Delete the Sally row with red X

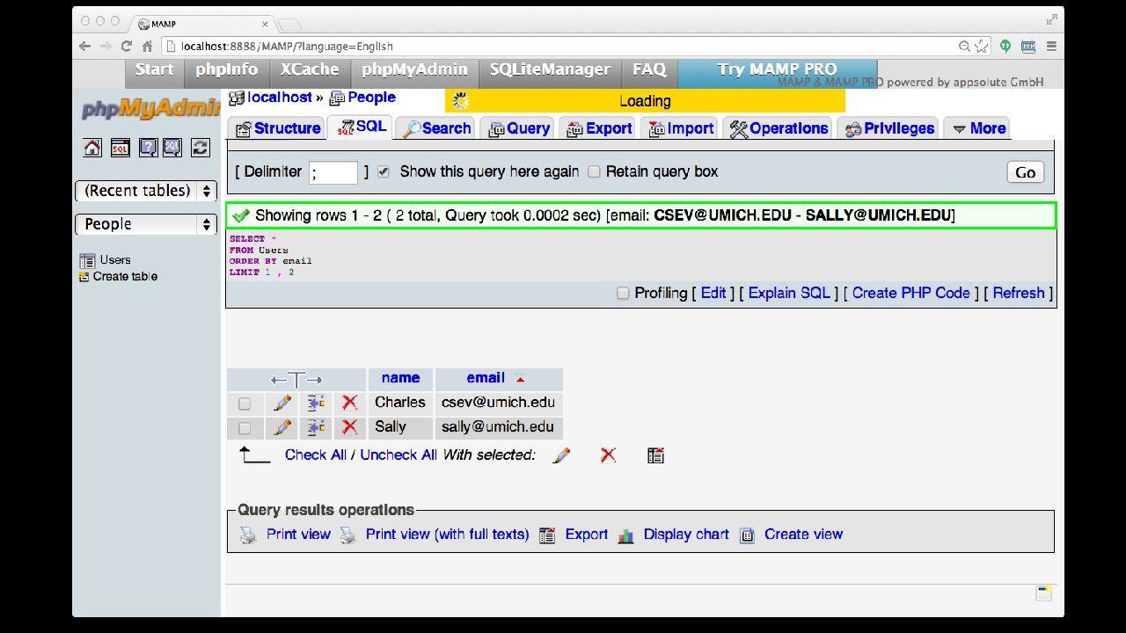pos(349,427)
